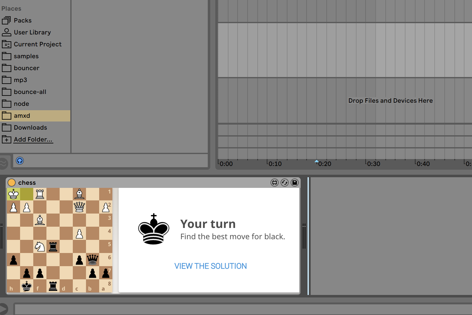Select the black rook on e5
Viewport: 472px width, 315px height.
coord(53,246)
